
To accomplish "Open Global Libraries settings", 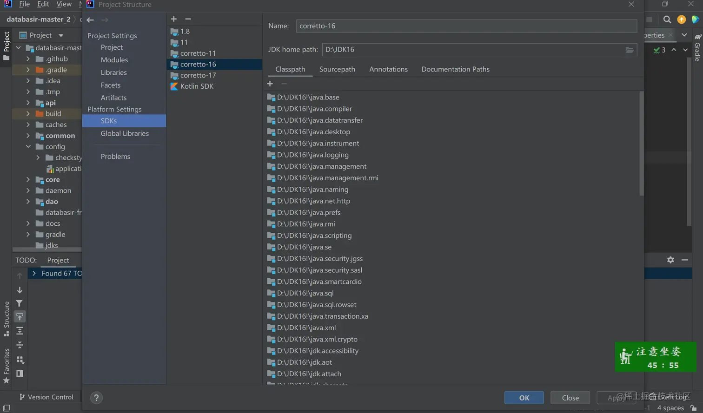I will 125,133.
